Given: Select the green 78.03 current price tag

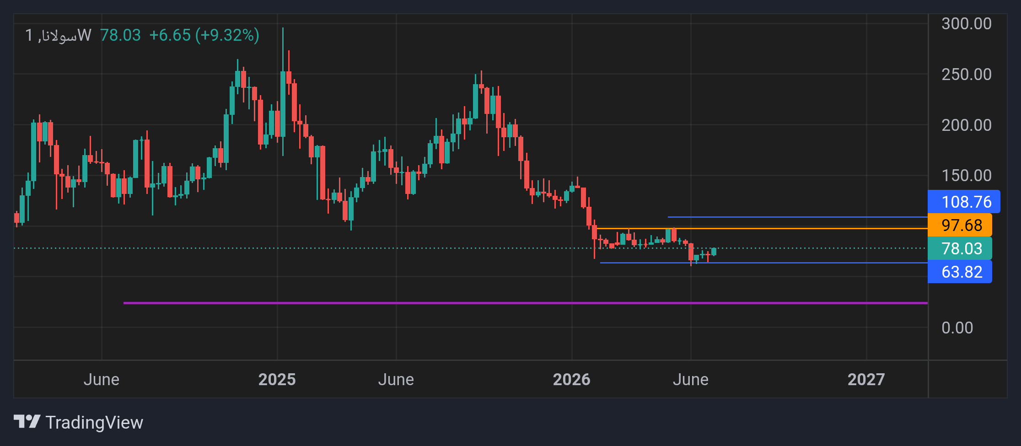Looking at the screenshot, I should click(x=960, y=248).
